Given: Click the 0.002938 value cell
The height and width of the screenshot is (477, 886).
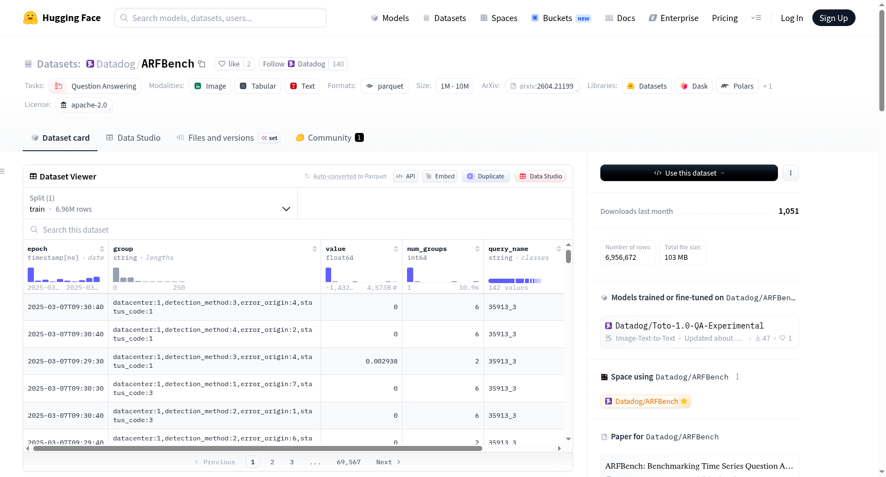Looking at the screenshot, I should (x=362, y=361).
